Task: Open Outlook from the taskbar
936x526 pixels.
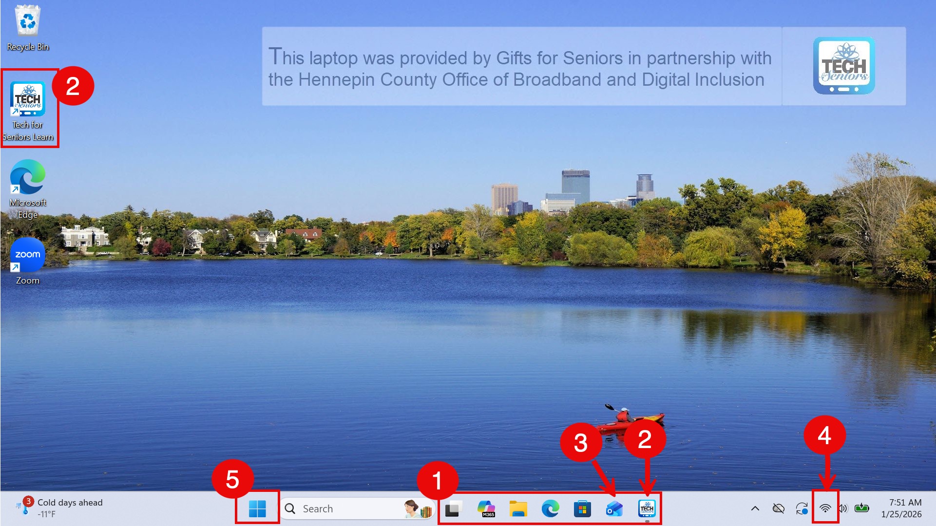Action: [614, 509]
